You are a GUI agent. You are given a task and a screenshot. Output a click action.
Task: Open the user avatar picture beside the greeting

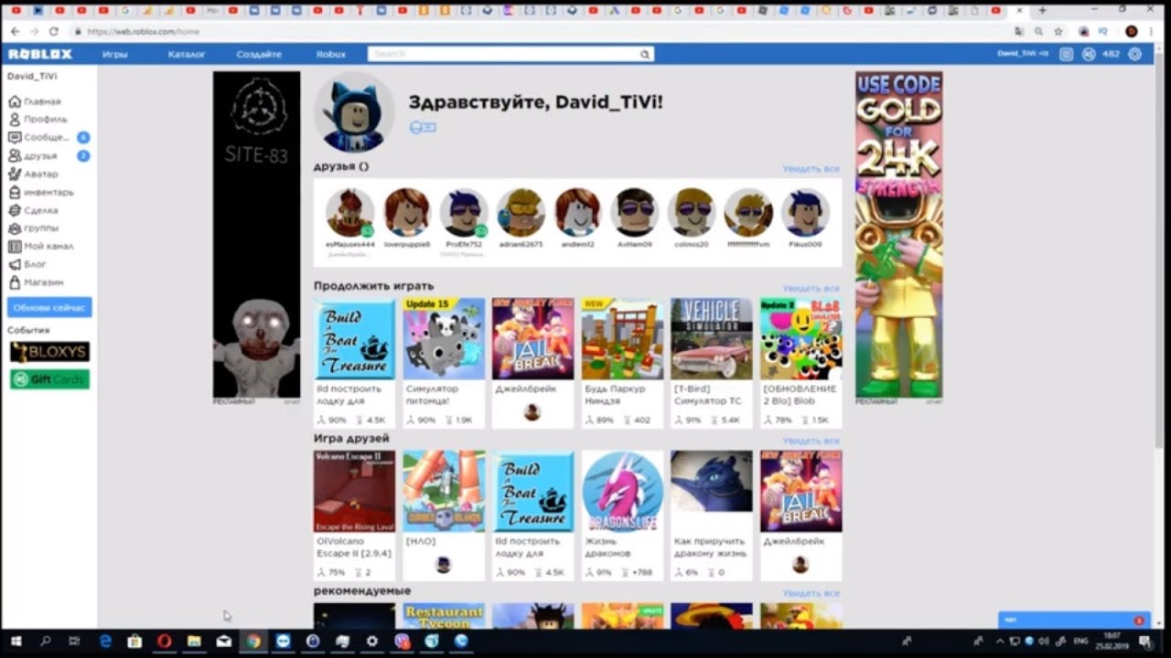pyautogui.click(x=354, y=113)
